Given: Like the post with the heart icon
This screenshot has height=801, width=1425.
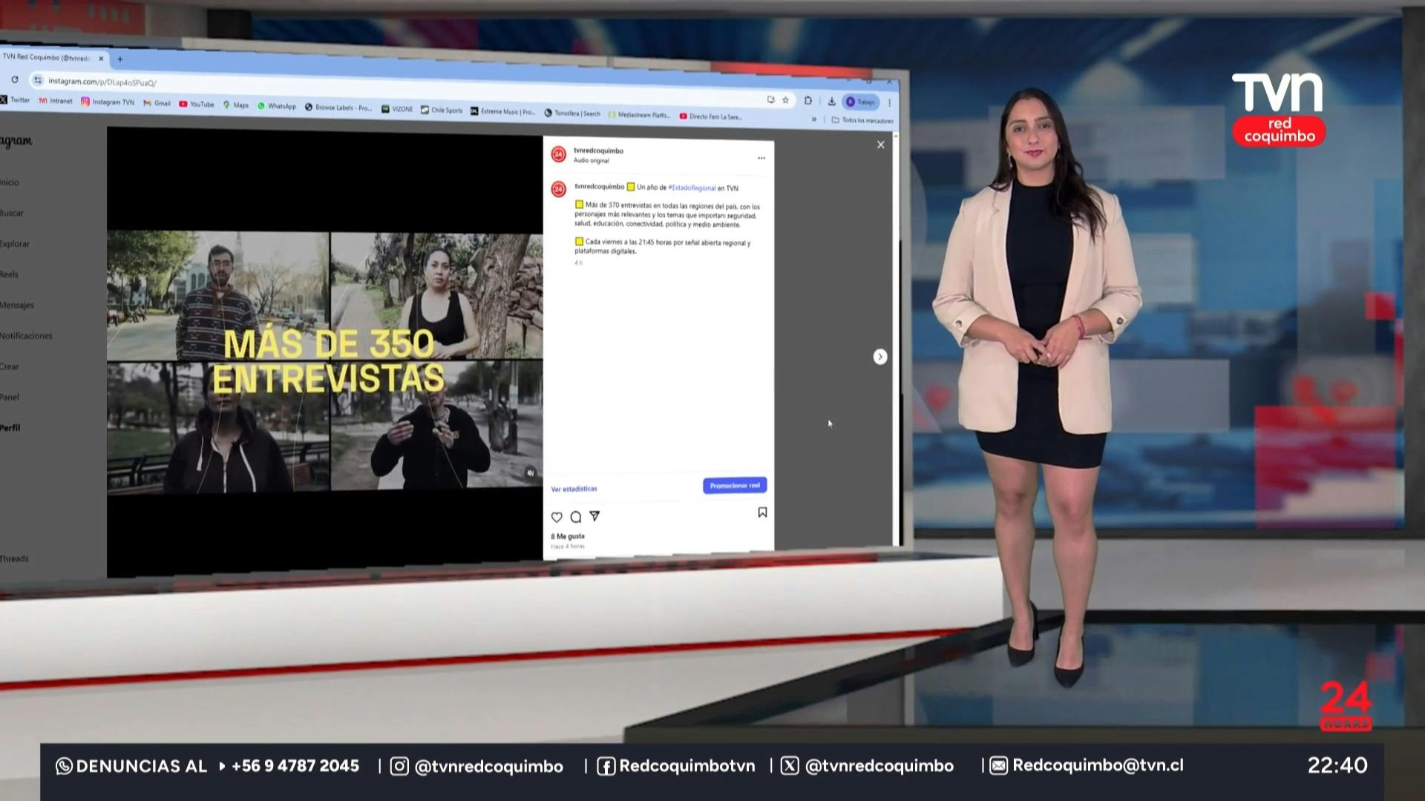Looking at the screenshot, I should [557, 517].
